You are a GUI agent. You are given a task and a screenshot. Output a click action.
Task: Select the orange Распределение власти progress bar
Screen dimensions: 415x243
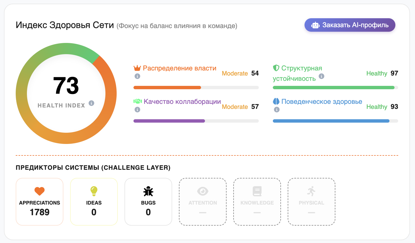click(x=196, y=88)
